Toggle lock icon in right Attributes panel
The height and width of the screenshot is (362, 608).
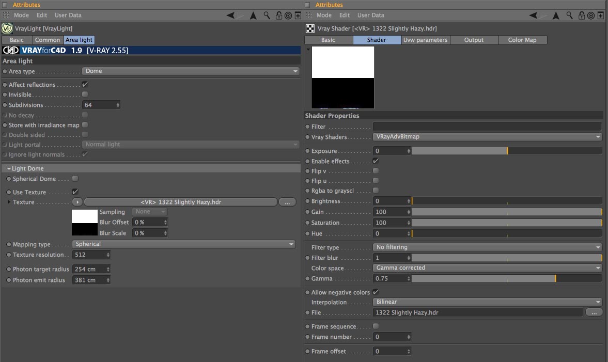[x=582, y=15]
